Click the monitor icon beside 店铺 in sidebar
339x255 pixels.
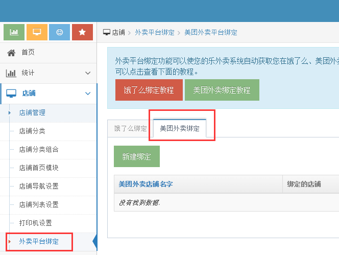click(11, 94)
